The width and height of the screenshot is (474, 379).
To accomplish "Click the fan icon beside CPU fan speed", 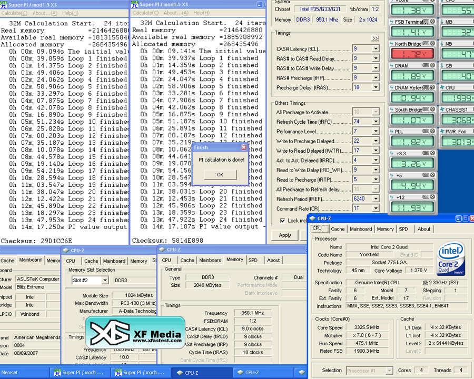I will pos(442,87).
